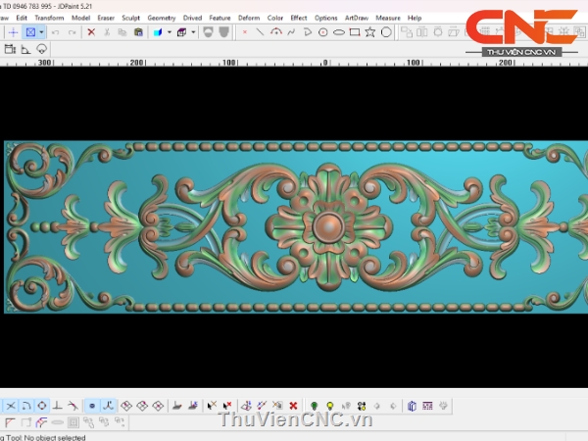
Task: Open the Sculpt menu
Action: pos(130,18)
